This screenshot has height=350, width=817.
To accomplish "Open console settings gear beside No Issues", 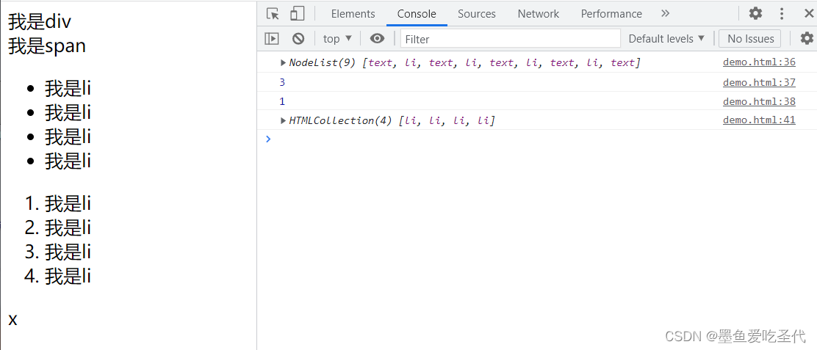I will 807,38.
